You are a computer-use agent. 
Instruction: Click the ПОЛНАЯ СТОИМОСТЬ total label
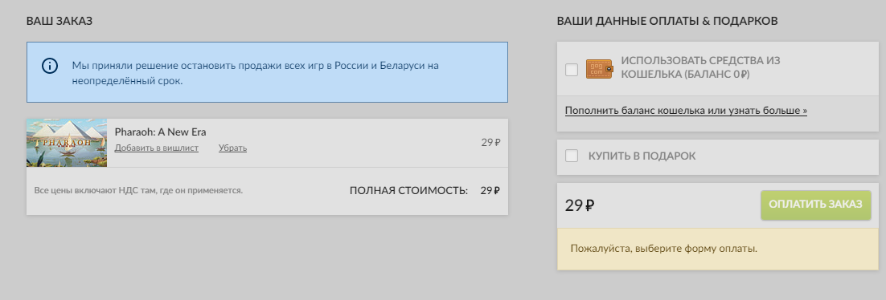408,191
